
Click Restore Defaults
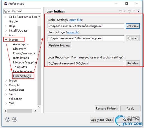pos(107,109)
